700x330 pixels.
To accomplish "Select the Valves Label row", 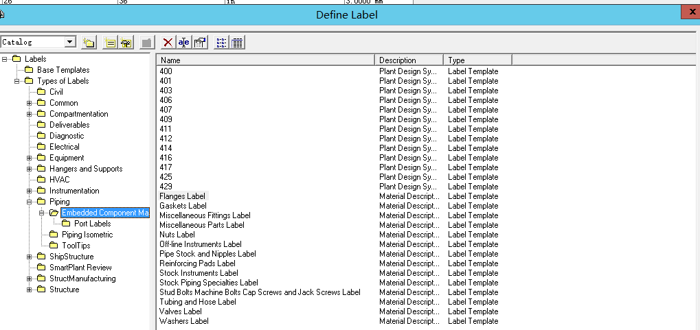I will coord(181,311).
